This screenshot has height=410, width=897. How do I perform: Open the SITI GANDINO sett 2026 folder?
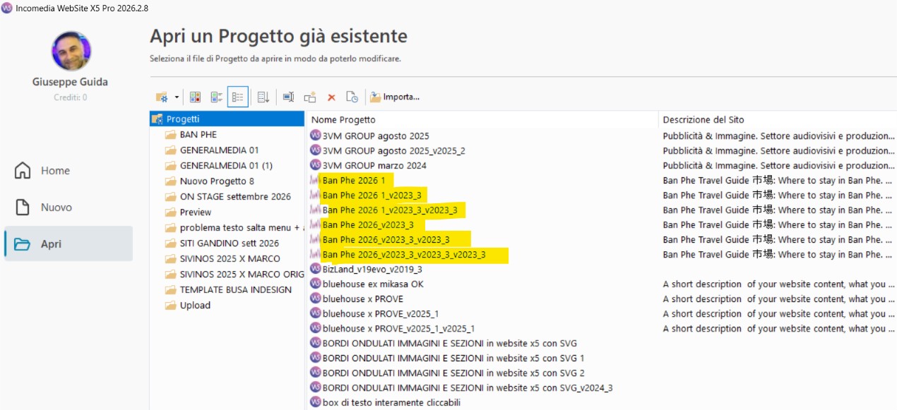230,243
